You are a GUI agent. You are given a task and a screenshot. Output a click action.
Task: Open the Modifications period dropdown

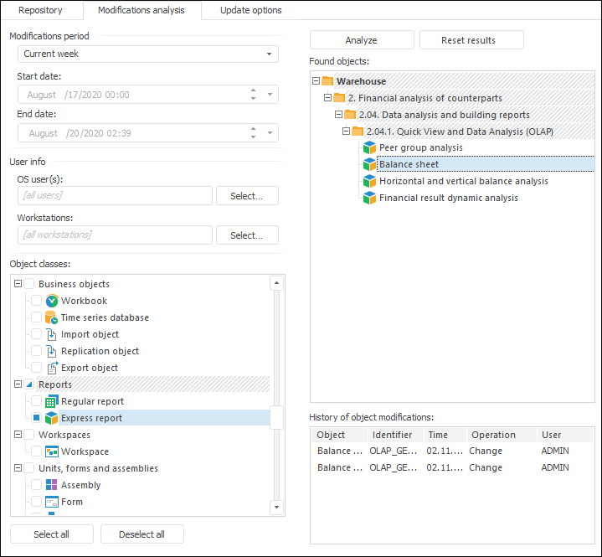(269, 54)
